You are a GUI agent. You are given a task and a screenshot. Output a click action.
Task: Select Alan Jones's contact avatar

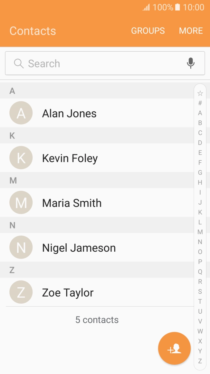(21, 113)
